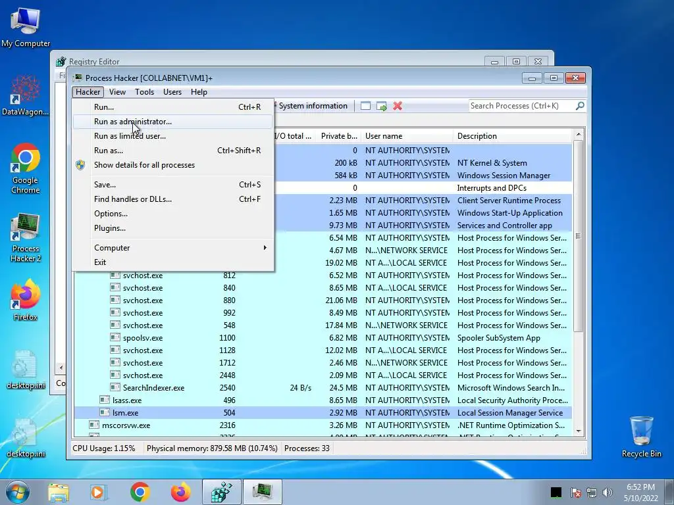Select Show details for all processes
The height and width of the screenshot is (505, 674).
[x=173, y=165]
